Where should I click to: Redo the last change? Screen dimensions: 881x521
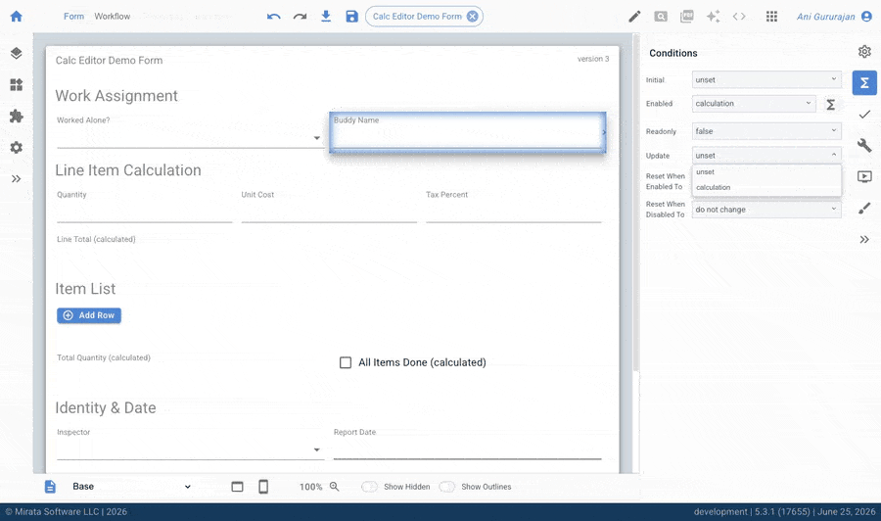point(301,17)
